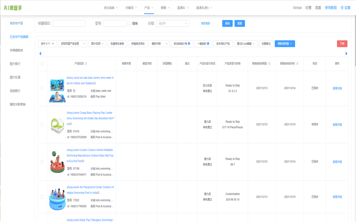The width and height of the screenshot is (356, 222).
Task: Enable the 精确 checkbox
Action: coord(129,24)
